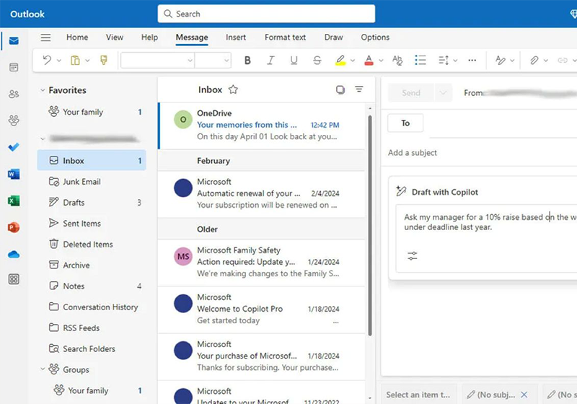Toggle Underline formatting

point(294,61)
